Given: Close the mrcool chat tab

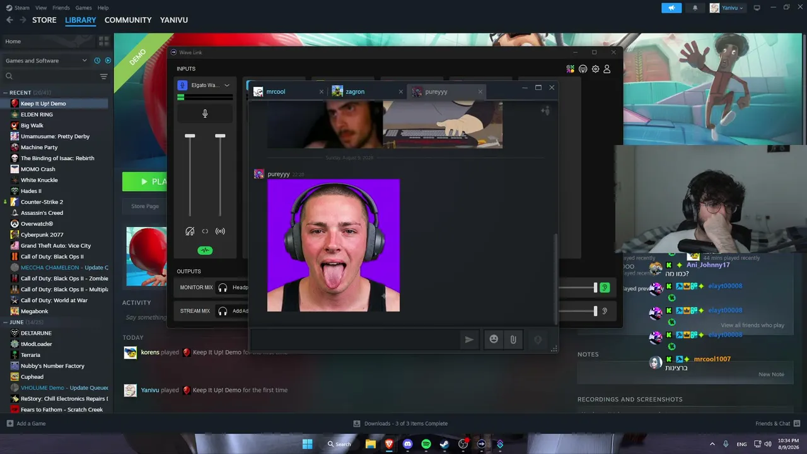Looking at the screenshot, I should pos(322,91).
